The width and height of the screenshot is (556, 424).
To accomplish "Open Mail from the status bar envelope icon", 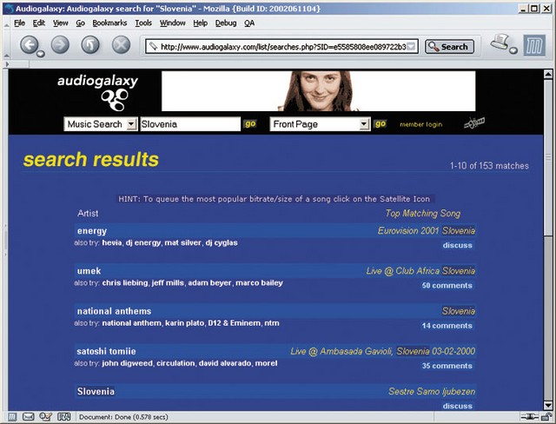I will point(29,417).
